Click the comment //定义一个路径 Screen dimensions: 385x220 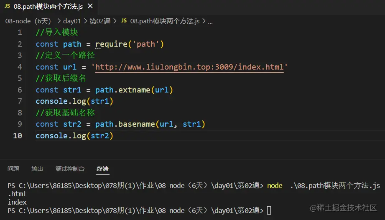click(x=65, y=55)
